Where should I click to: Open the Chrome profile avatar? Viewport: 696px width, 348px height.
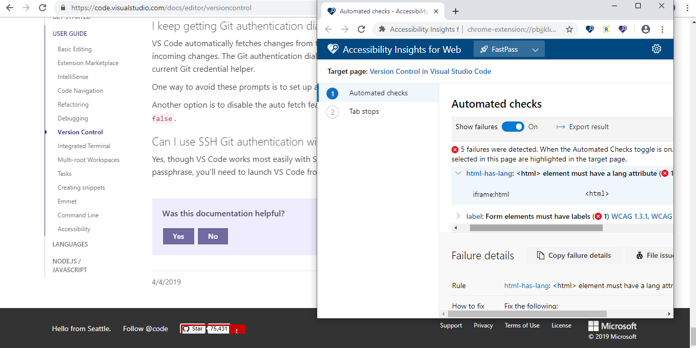645,29
